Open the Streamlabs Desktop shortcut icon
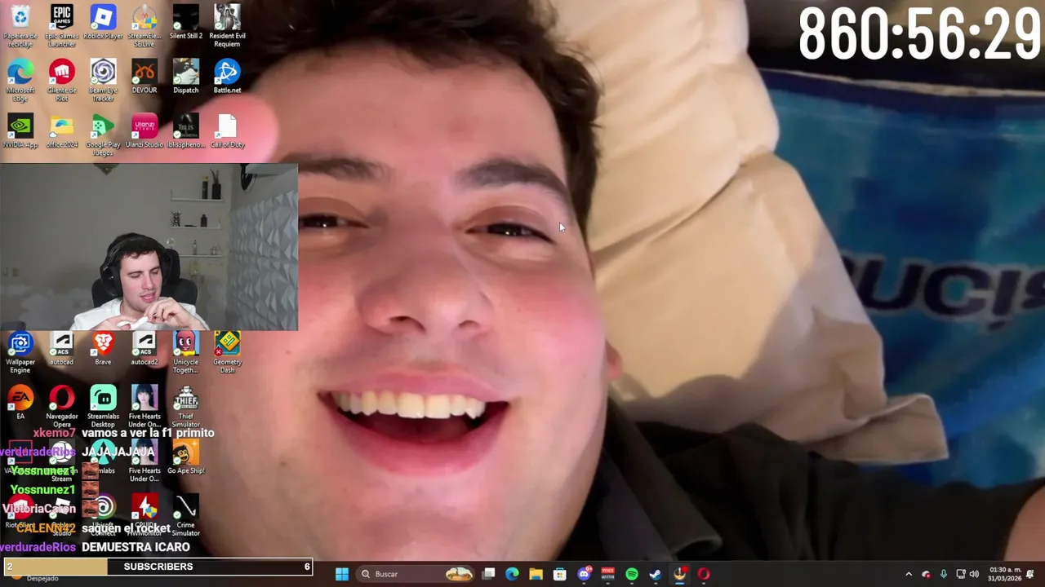Screen dimensions: 1045x587 tap(103, 406)
